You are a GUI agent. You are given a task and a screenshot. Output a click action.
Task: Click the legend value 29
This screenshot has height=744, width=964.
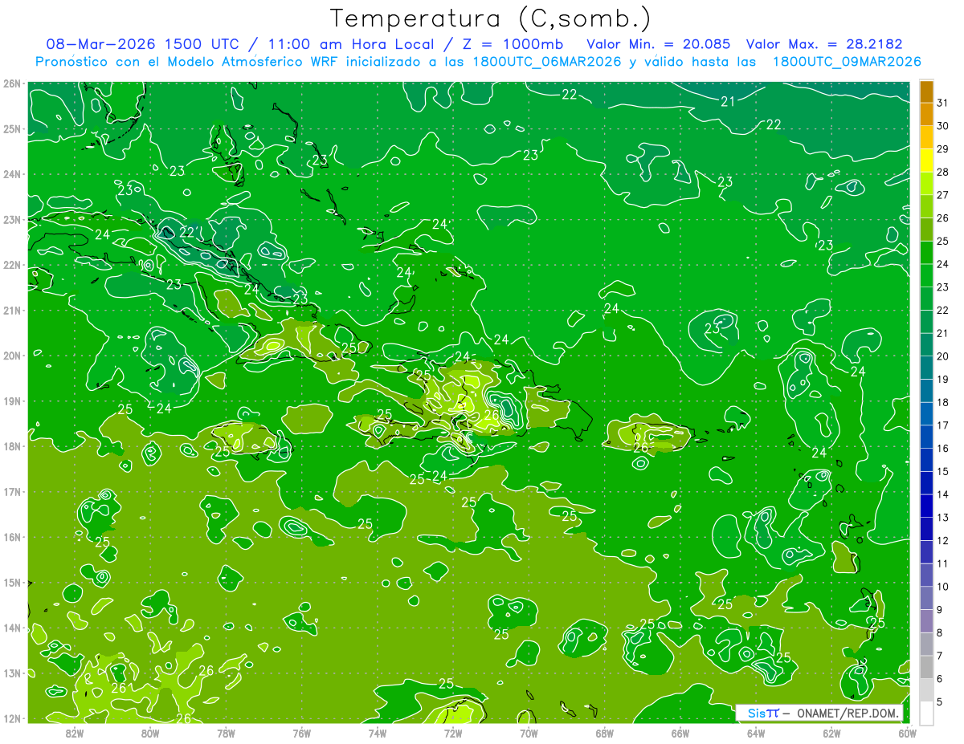[943, 148]
